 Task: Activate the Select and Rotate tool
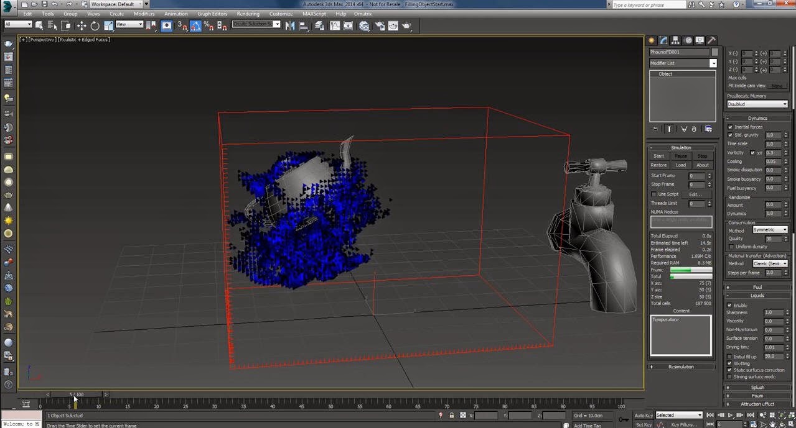[95, 25]
